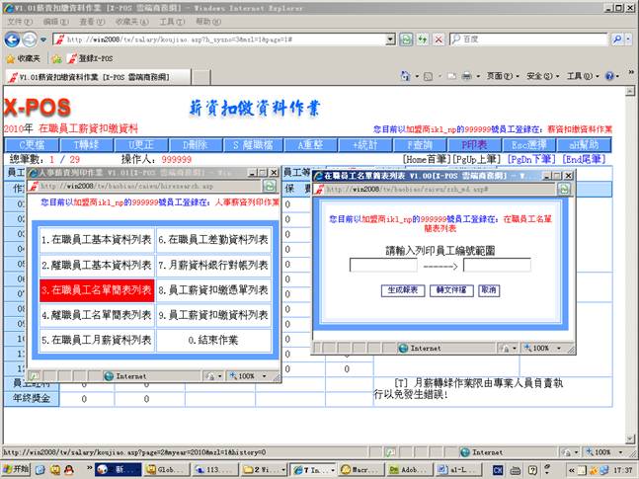The width and height of the screenshot is (639, 479).
Task: Select 7. 月薪資料銀行對帳列表
Action: (212, 266)
